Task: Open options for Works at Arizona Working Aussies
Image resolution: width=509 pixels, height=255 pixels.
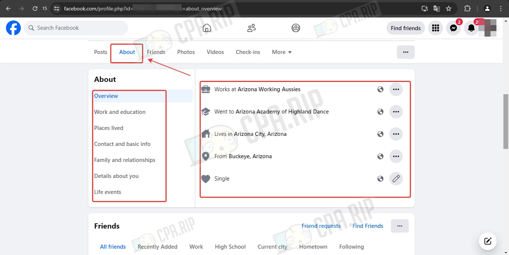Action: click(x=396, y=89)
